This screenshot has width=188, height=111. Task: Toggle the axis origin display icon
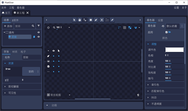coord(119,28)
